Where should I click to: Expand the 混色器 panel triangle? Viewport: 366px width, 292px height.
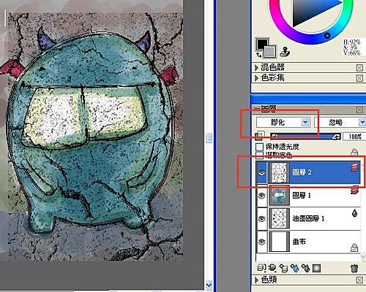256,67
